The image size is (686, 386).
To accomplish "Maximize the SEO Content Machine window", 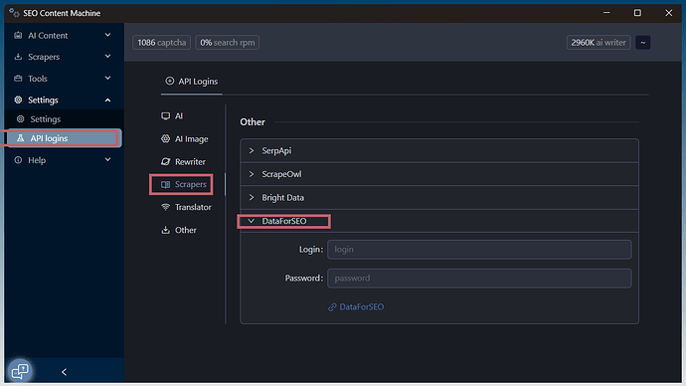I will 637,13.
